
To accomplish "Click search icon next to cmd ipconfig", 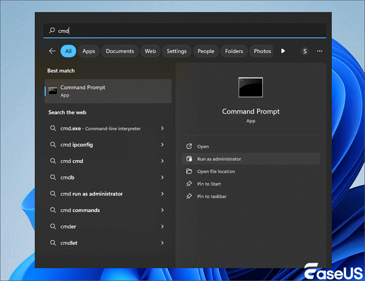I will 53,145.
